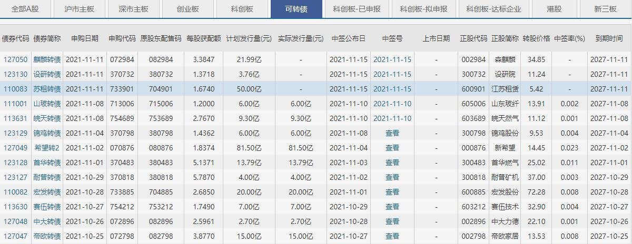Open the 科创板 tab

click(x=242, y=9)
